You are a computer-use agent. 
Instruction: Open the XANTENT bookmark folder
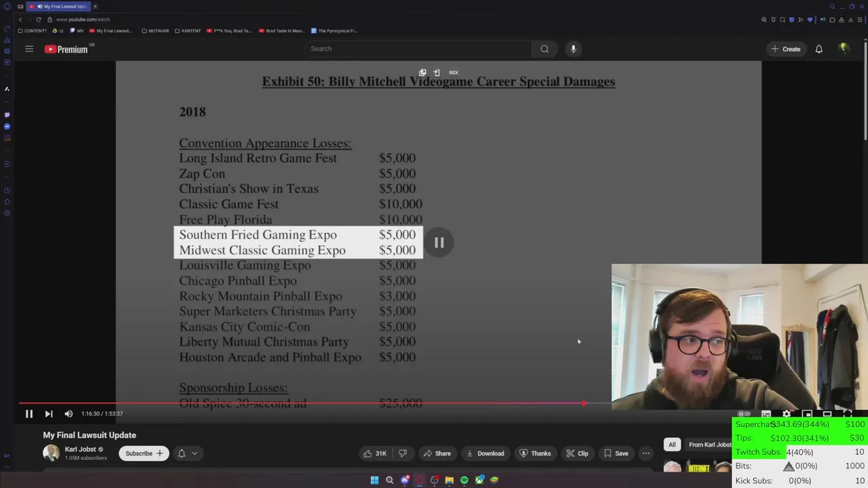(188, 30)
